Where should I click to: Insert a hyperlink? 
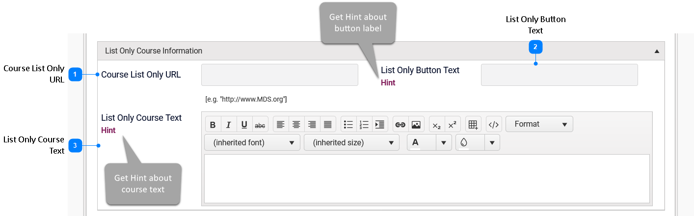(400, 125)
